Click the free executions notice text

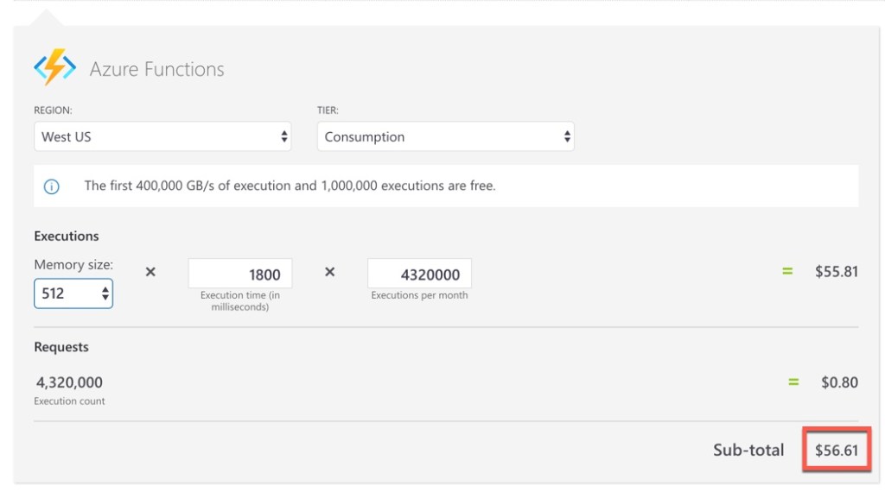pos(290,186)
